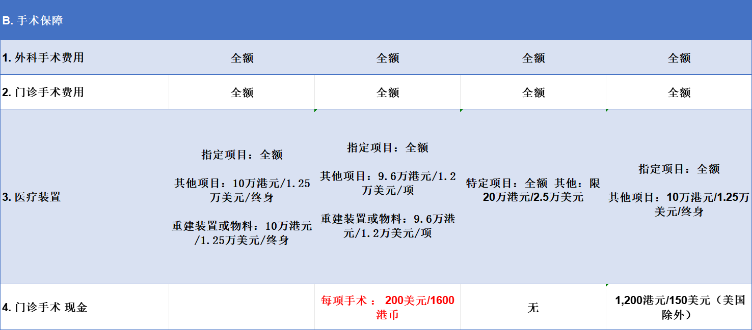The image size is (752, 330).
Task: Click the 3. 医疗装置 row label
Action: (32, 197)
